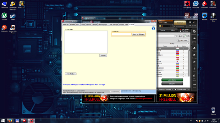220x123 pixels.
Task: Open Software Overview link
Action: [x=166, y=89]
